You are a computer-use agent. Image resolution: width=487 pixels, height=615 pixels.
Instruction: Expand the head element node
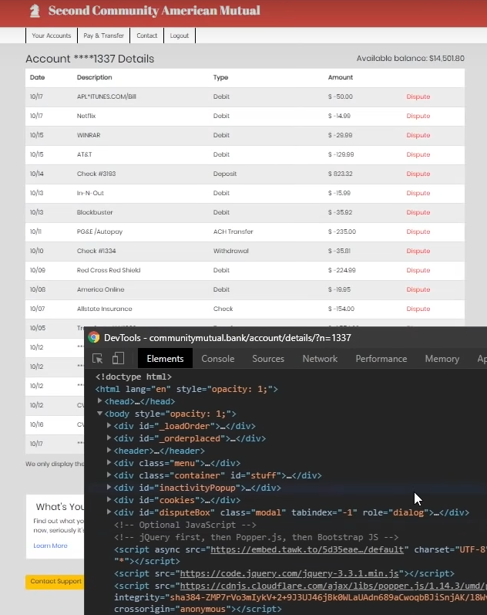point(99,402)
